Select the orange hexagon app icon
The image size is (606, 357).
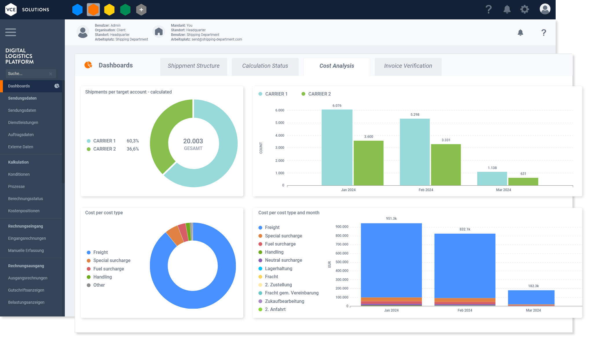coord(93,10)
